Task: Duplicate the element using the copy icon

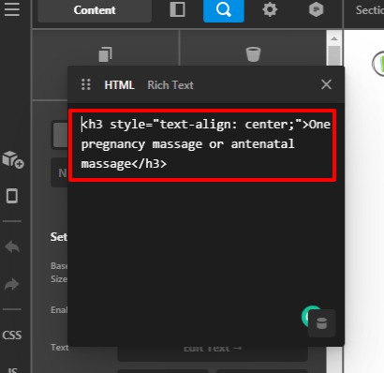Action: click(x=105, y=54)
